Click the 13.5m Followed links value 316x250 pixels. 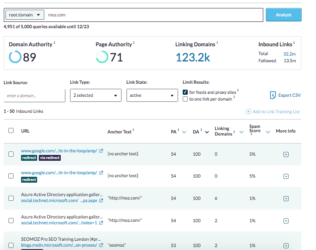pyautogui.click(x=290, y=61)
